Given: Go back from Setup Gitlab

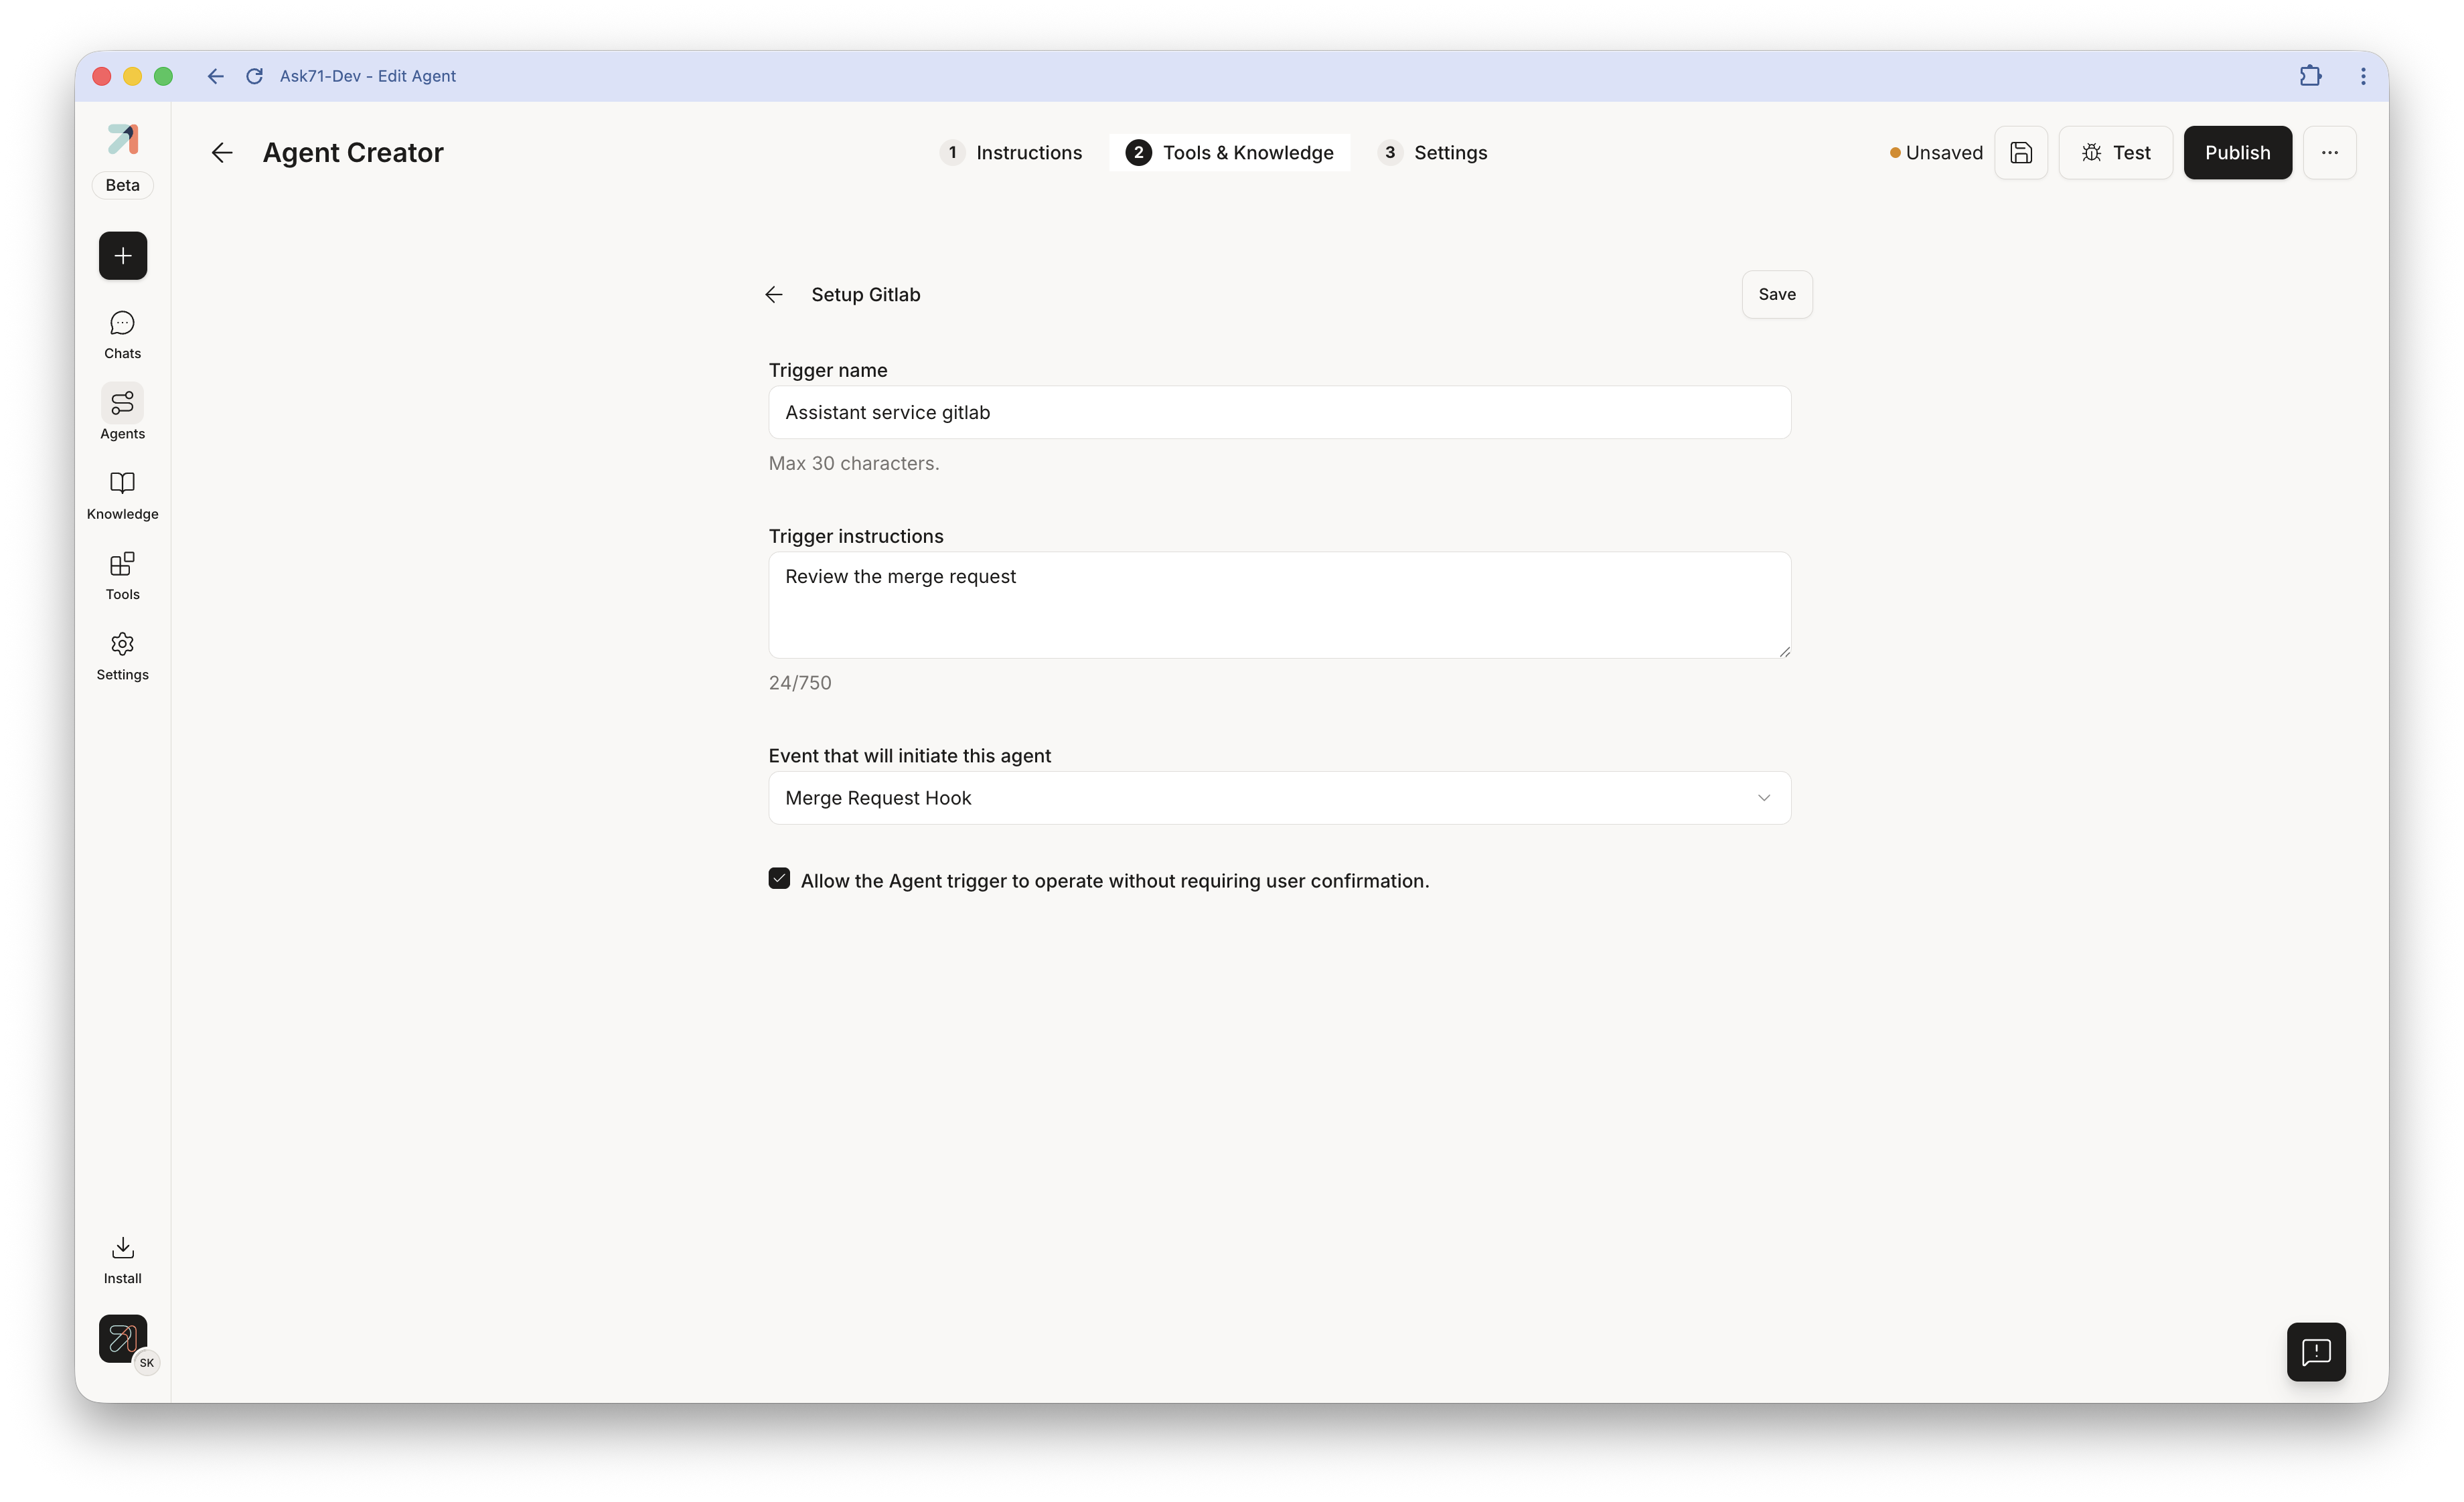Looking at the screenshot, I should [x=774, y=295].
